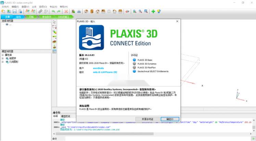
Task: Click the printer icon in toolbar
Action: (x=79, y=11)
